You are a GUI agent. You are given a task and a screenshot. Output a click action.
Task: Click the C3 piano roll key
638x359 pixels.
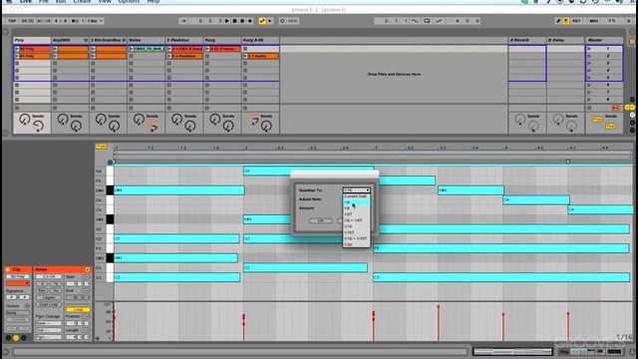click(110, 277)
